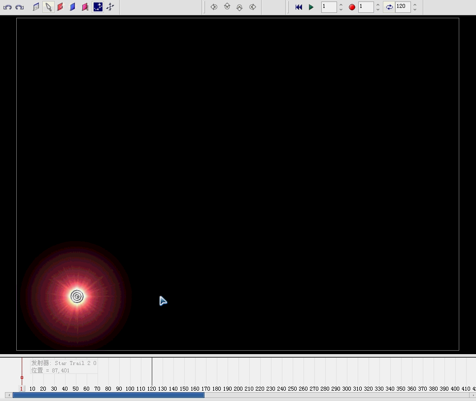Open the stage layers panel icon
This screenshot has height=401, width=476.
pos(36,7)
